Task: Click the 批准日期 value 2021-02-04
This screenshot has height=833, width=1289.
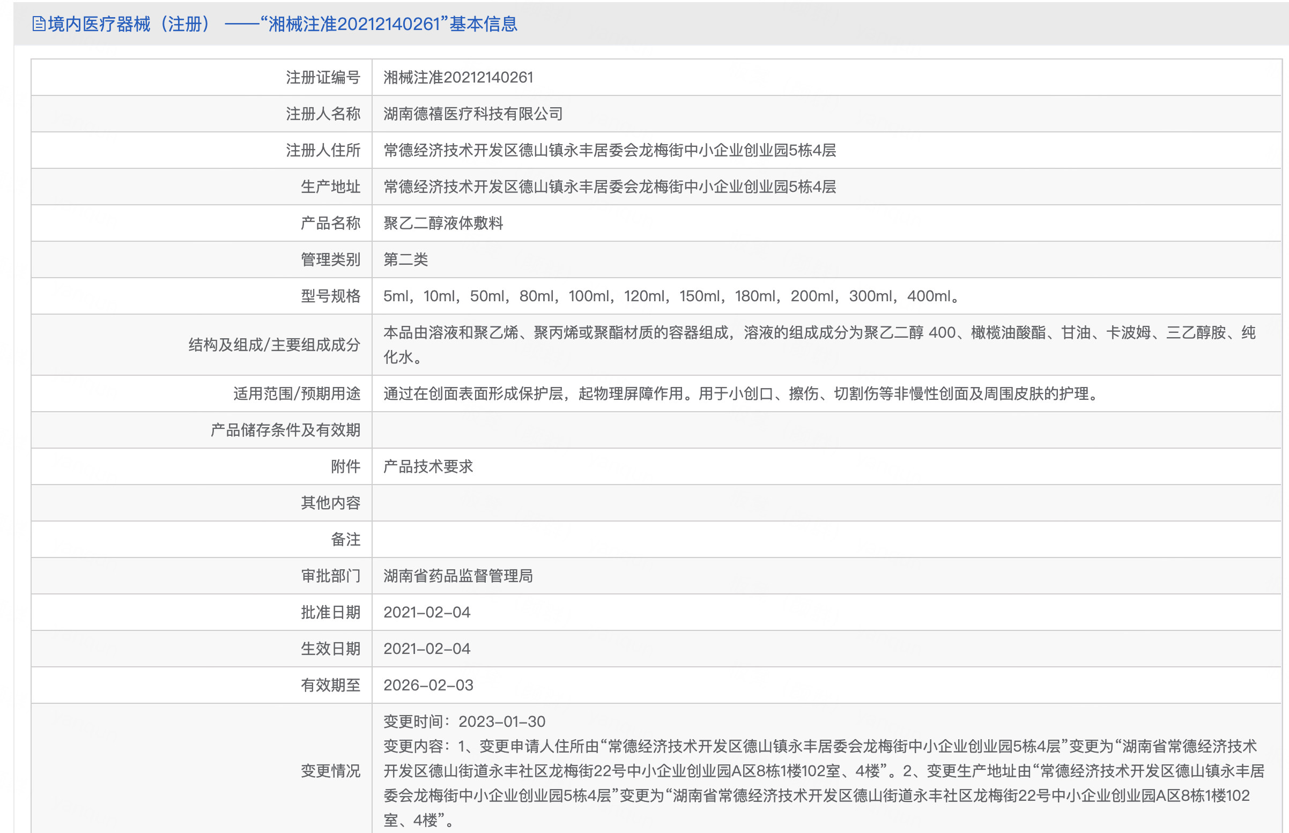Action: [x=427, y=612]
